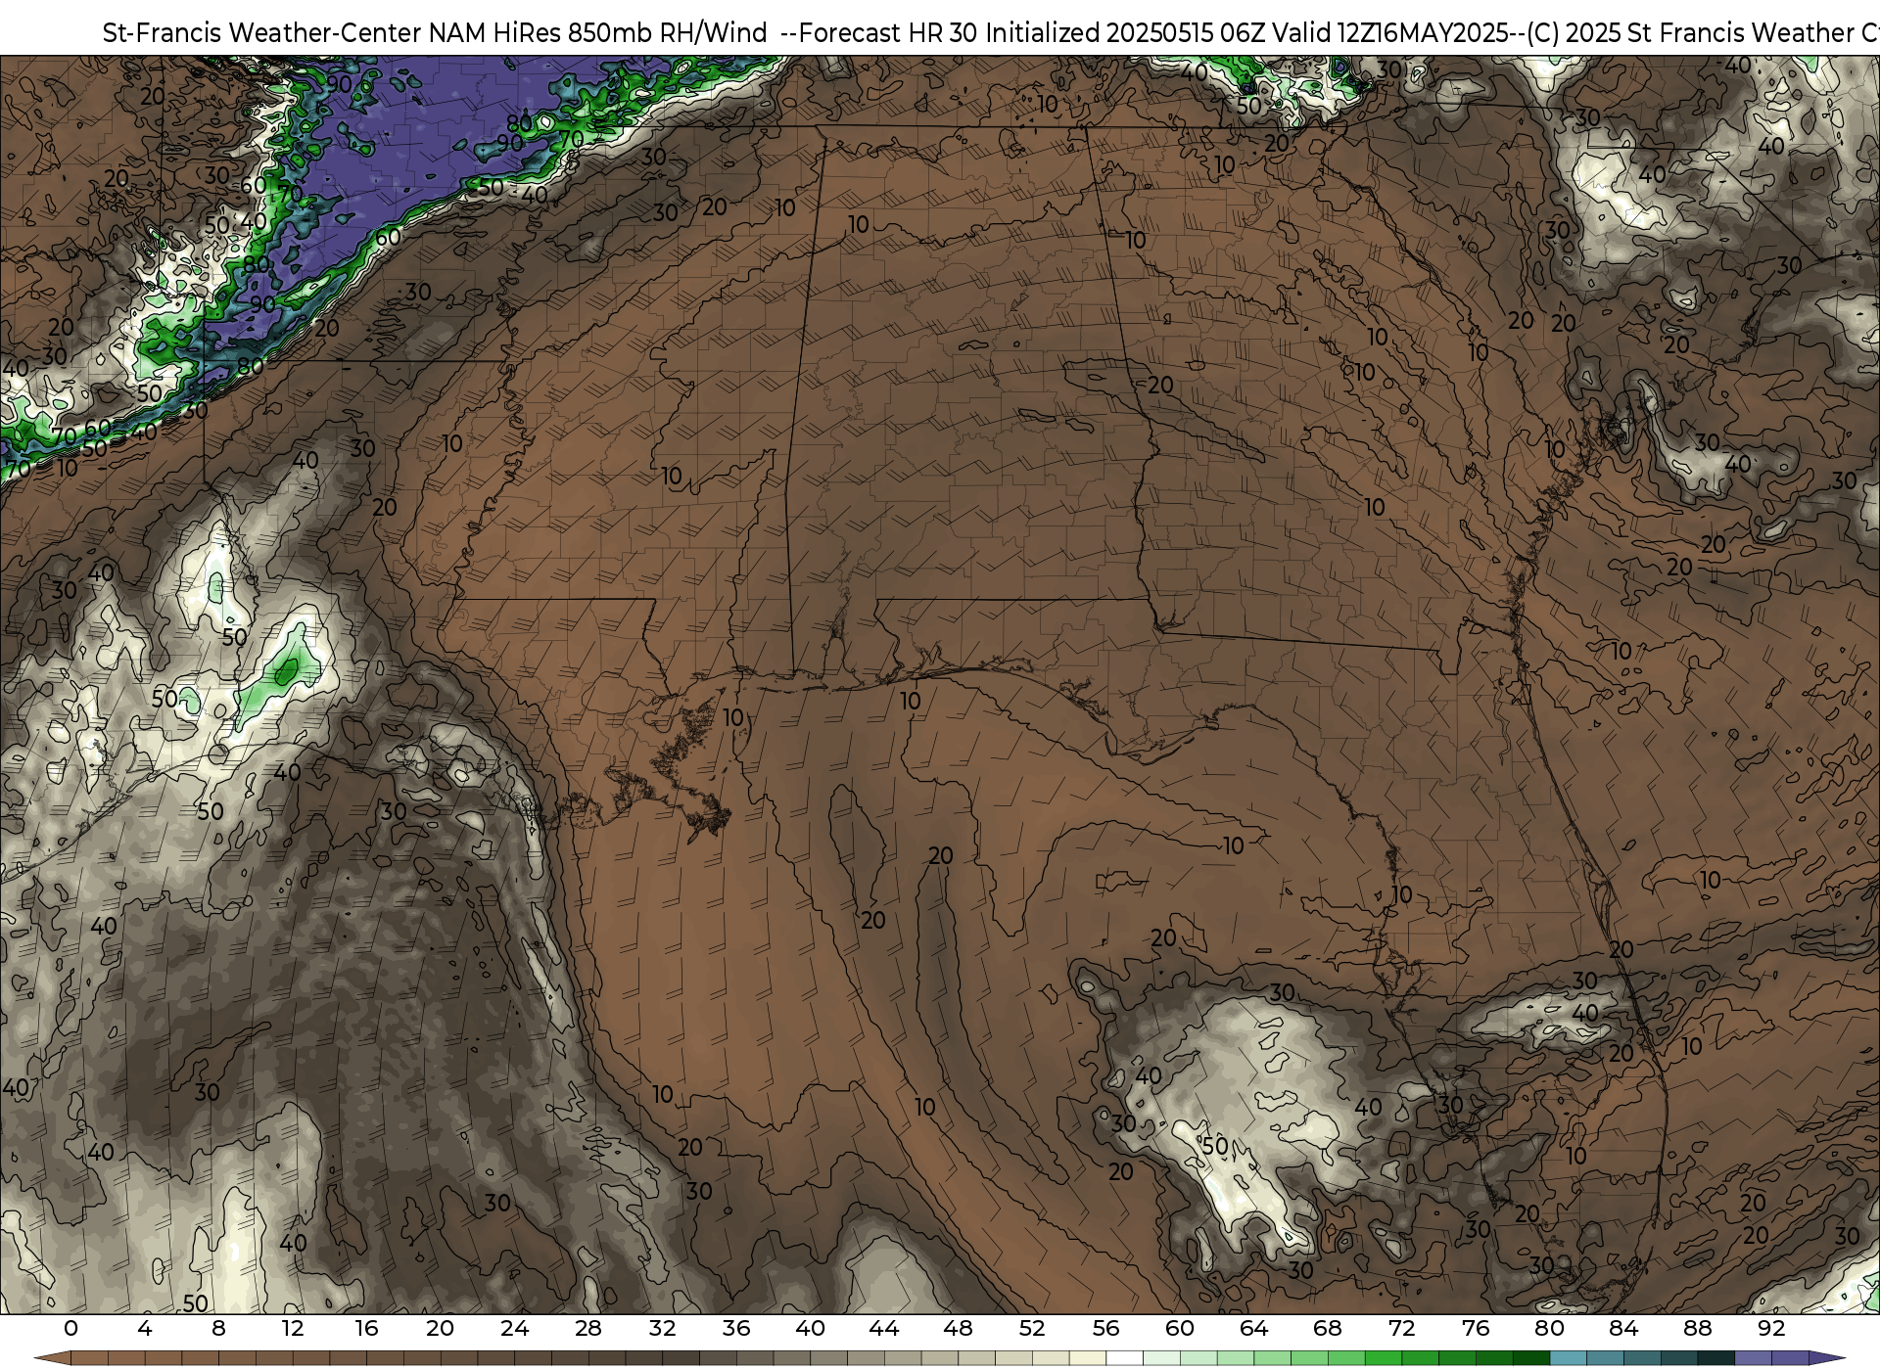Click '(C) 2025 St Francis Weather' copyright text
The height and width of the screenshot is (1370, 1880).
tap(1689, 32)
